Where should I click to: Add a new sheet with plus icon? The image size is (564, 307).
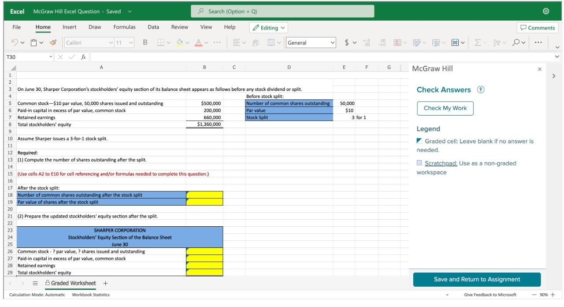pos(105,283)
